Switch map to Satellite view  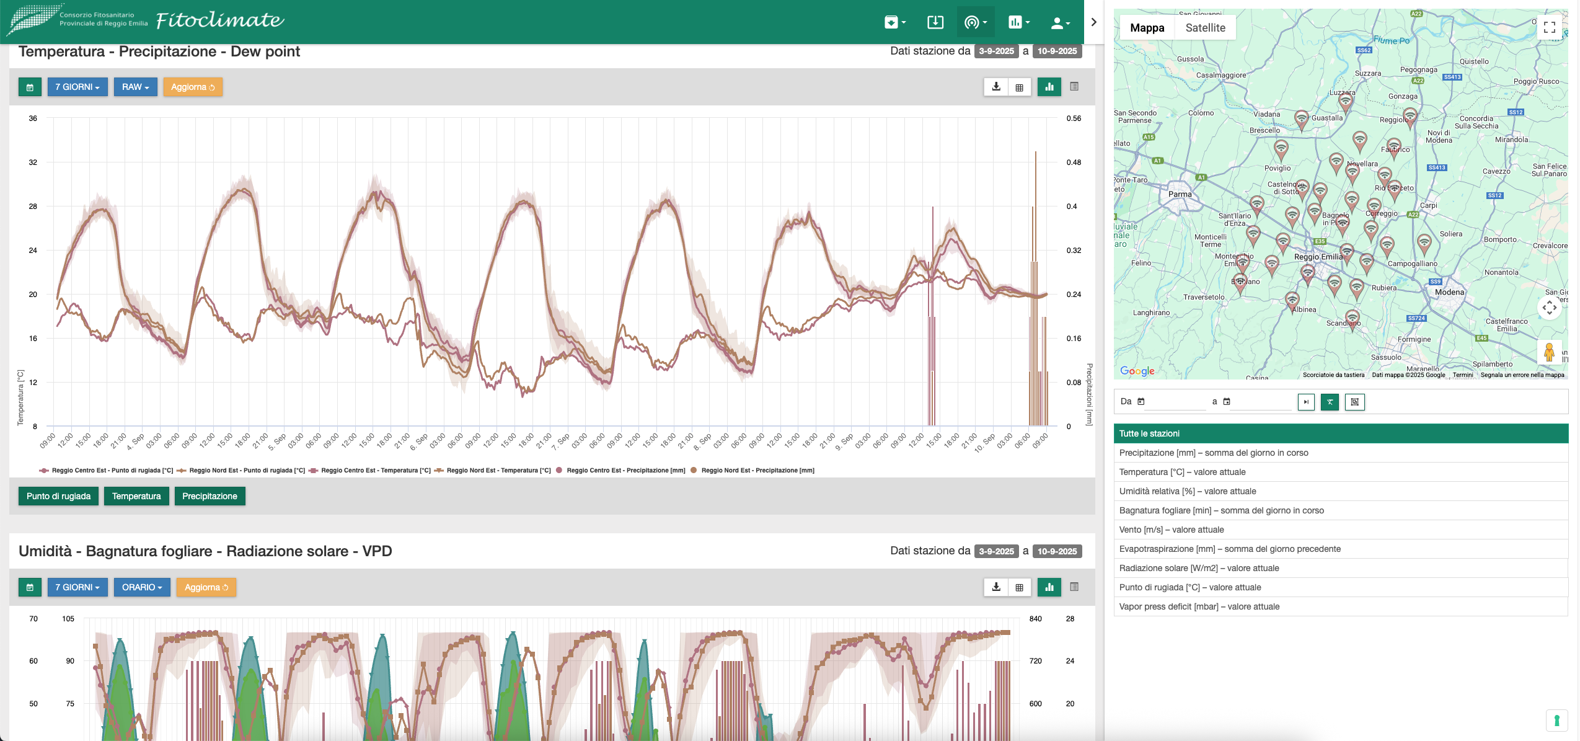pos(1205,27)
